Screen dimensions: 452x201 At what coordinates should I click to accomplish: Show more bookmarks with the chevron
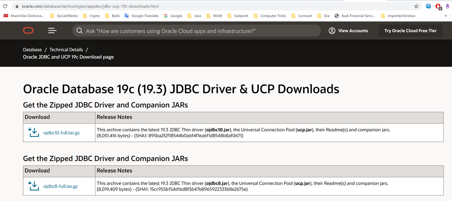[x=446, y=16]
